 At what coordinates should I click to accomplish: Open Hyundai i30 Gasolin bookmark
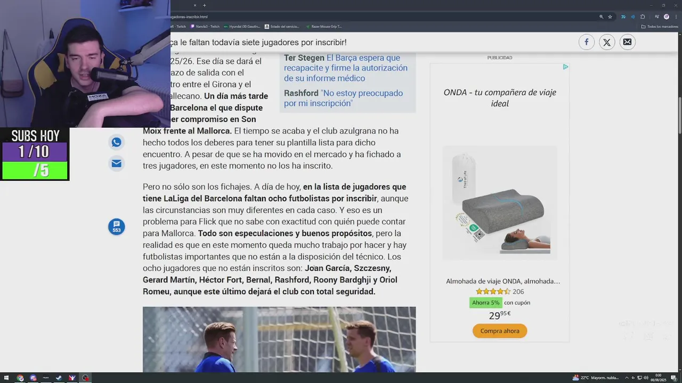pos(242,26)
